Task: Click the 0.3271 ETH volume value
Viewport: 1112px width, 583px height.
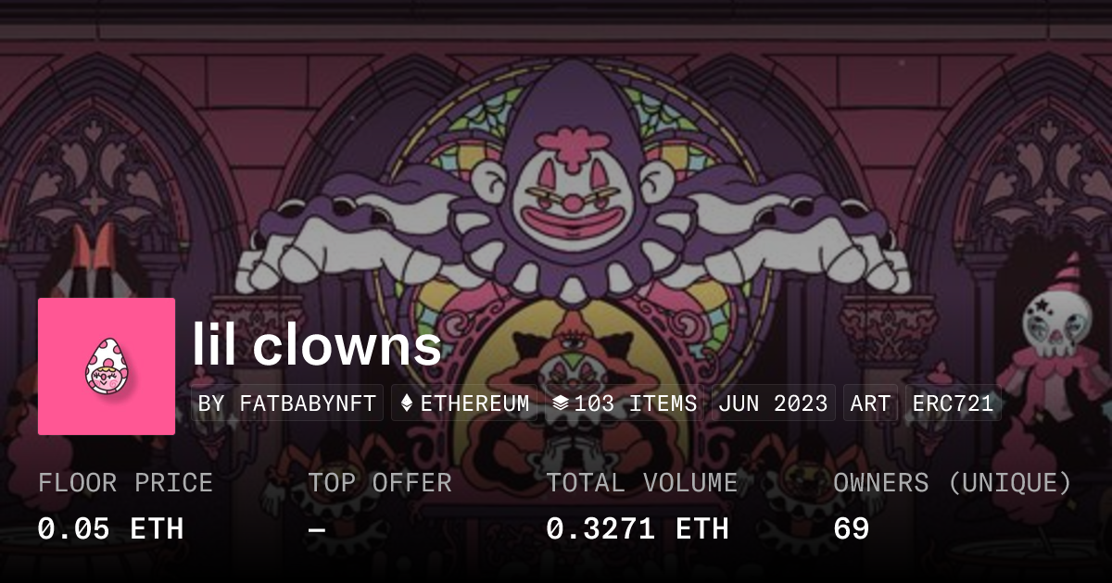Action: (637, 528)
